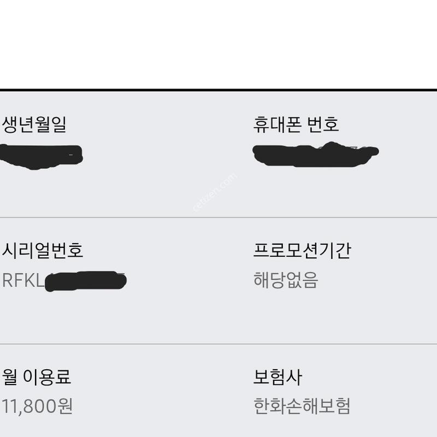Tap the blank white header area
This screenshot has height=437, width=437.
click(218, 44)
